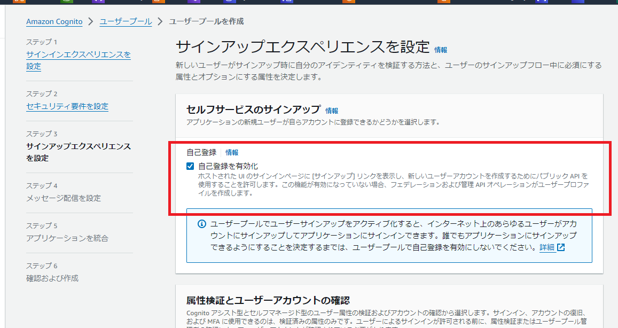Viewport: 618px width, 328px height.
Task: Click the 属性検証とユーザーアカウントの確認 heading
Action: (x=268, y=300)
